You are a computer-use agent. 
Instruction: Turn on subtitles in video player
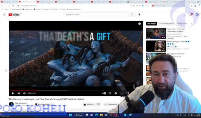pyautogui.click(x=110, y=93)
